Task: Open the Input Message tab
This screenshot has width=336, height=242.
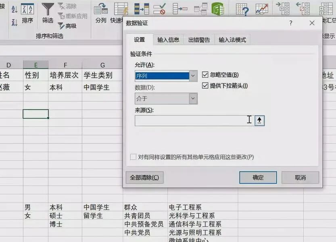Action: click(169, 39)
